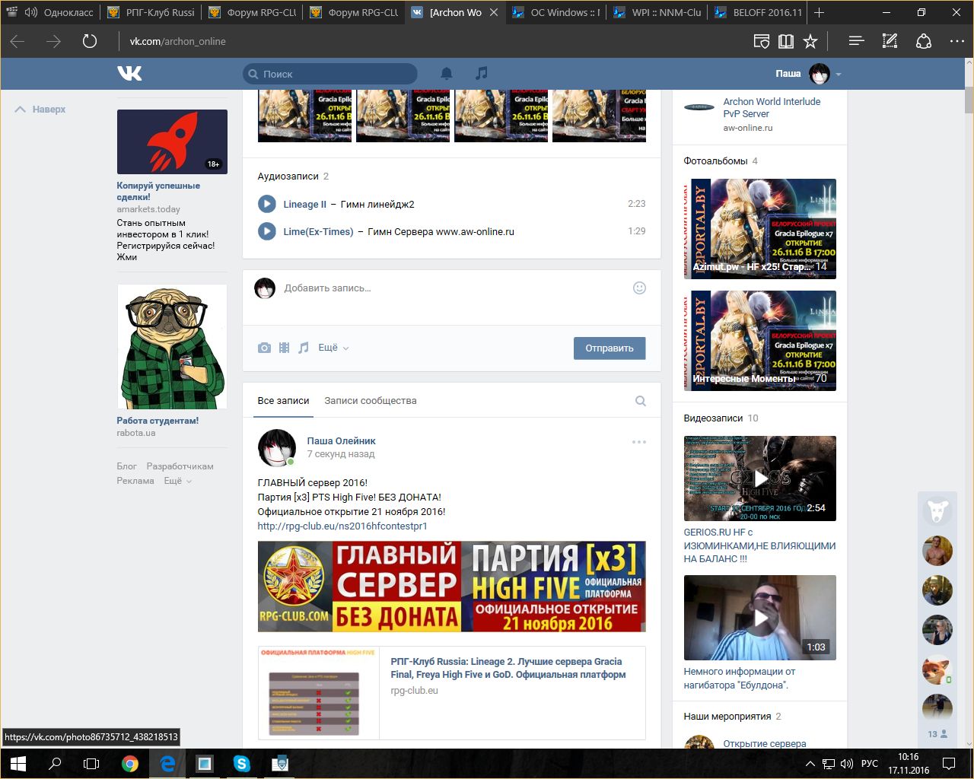The width and height of the screenshot is (974, 779).
Task: Expand the Ещё footer links dropdown
Action: tap(178, 481)
